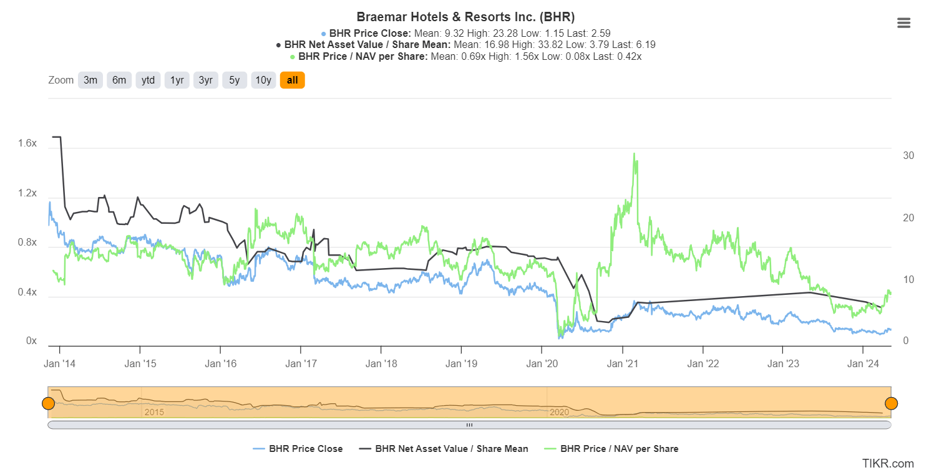The width and height of the screenshot is (929, 475).
Task: Select the ytd zoom range
Action: tap(148, 80)
